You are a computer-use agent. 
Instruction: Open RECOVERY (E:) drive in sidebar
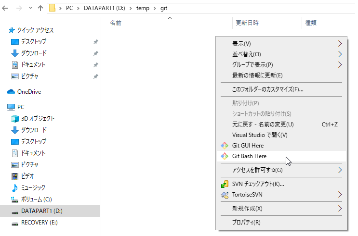tap(39, 223)
